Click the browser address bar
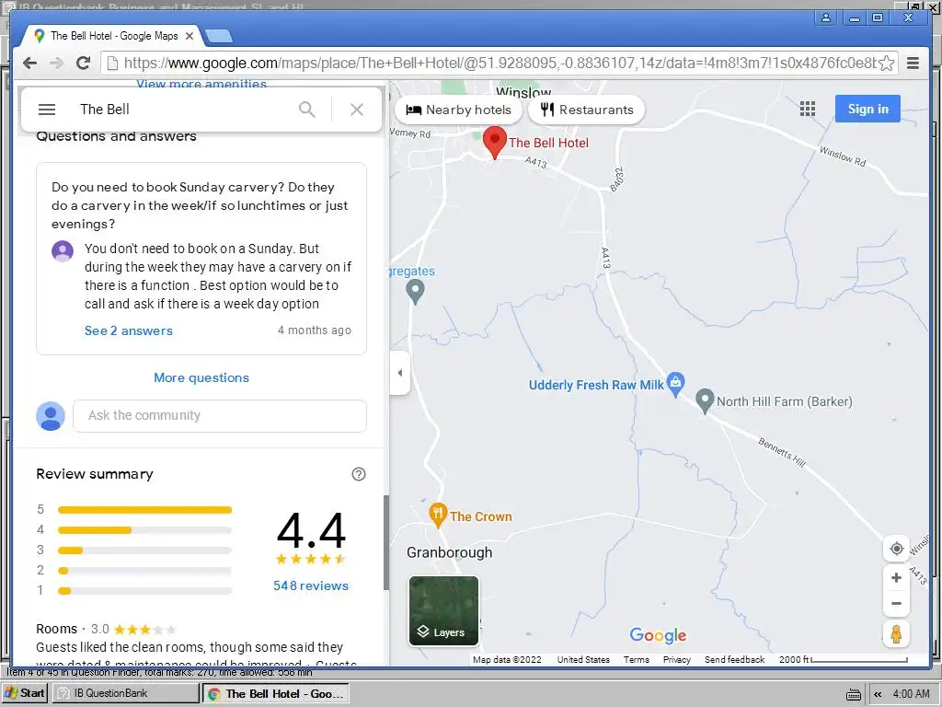 [x=499, y=64]
